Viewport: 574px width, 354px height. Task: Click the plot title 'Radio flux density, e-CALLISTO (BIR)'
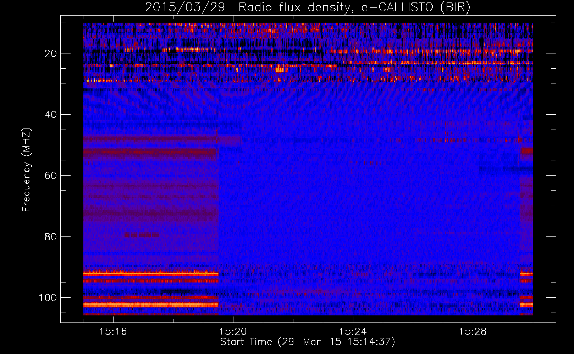(354, 7)
